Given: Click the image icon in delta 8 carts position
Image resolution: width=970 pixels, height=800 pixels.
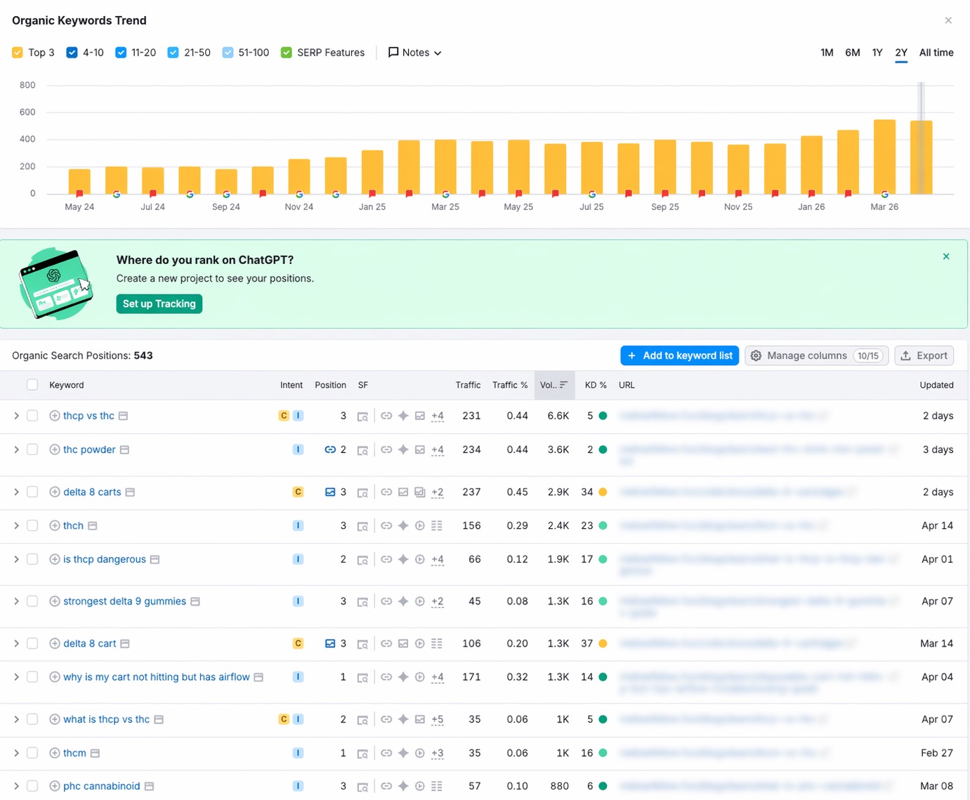Looking at the screenshot, I should [329, 492].
